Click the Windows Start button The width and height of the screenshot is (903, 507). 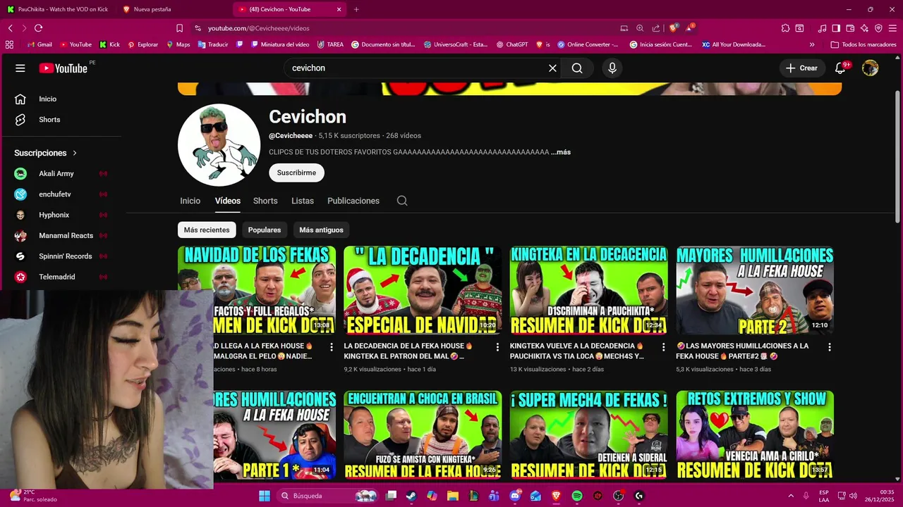coord(265,496)
